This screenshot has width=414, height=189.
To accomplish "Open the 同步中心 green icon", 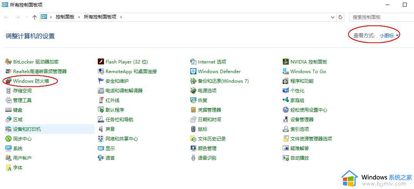I will pyautogui.click(x=8, y=139).
